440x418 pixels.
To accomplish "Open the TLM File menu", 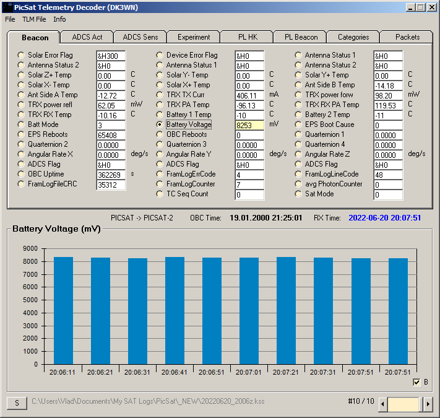I will [x=34, y=19].
